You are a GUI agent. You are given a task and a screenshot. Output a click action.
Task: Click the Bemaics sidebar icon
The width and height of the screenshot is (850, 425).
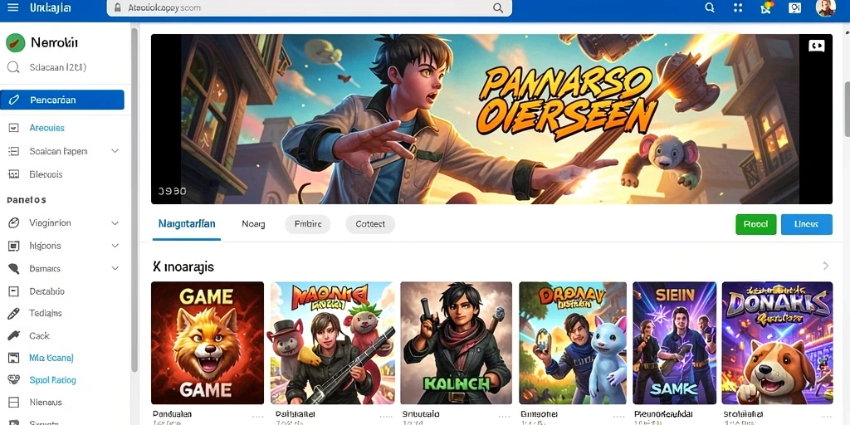[x=13, y=268]
